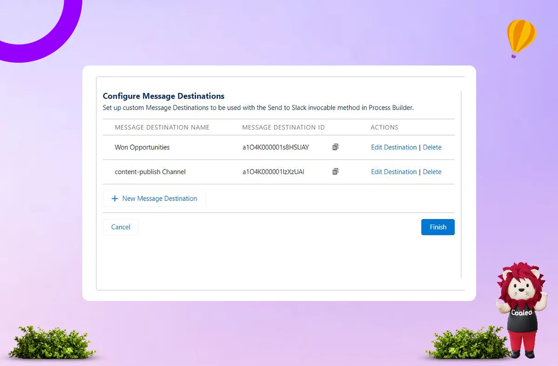Screen dimensions: 558x366
Task: Edit the content-publish Channel destination
Action: (x=394, y=172)
